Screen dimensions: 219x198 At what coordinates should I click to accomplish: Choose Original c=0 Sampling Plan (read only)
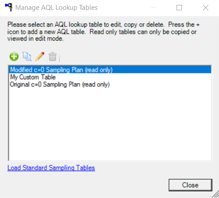(110, 84)
